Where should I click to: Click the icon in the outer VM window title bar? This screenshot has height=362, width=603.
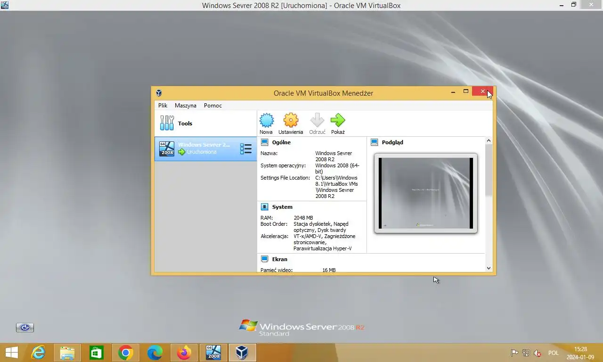(x=5, y=5)
